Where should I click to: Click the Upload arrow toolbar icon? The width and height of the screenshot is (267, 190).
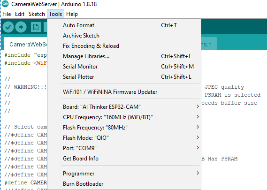tap(21, 27)
